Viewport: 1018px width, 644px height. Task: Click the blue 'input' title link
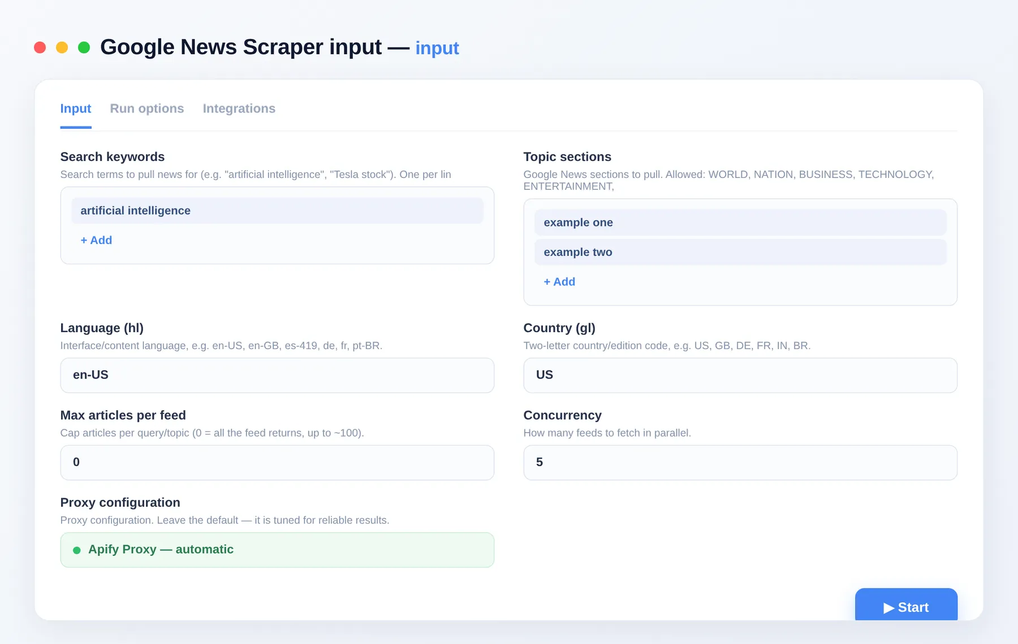click(x=437, y=48)
